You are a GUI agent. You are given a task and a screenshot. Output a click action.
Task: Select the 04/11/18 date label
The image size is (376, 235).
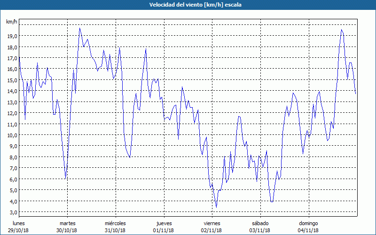[308, 230]
